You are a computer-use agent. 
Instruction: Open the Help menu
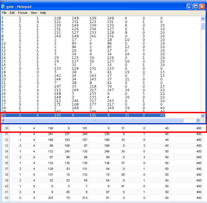(x=43, y=13)
